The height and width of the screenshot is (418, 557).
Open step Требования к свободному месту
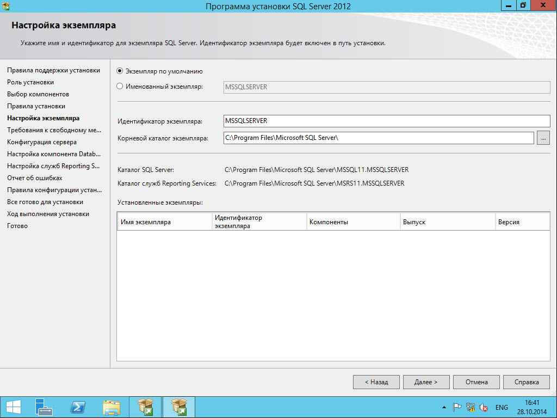pyautogui.click(x=54, y=130)
